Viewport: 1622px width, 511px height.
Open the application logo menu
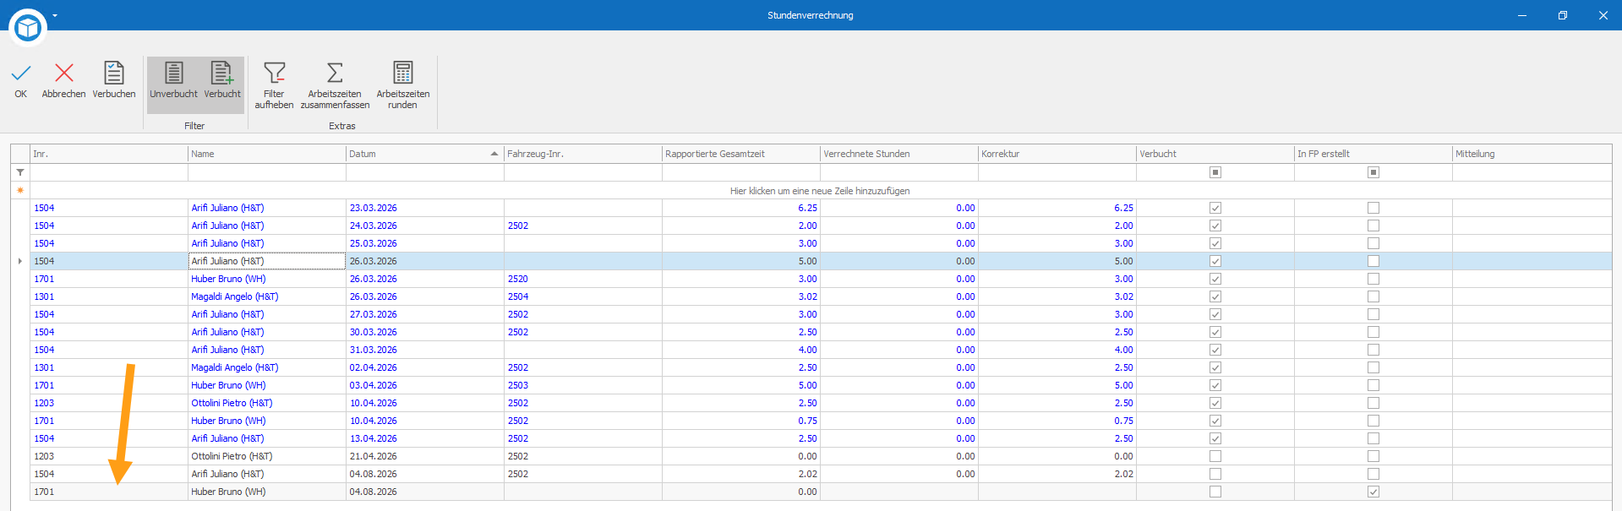[x=28, y=28]
